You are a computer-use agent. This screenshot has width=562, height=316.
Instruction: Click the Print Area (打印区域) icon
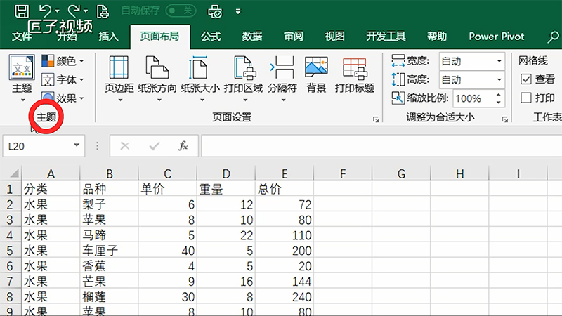pyautogui.click(x=243, y=76)
